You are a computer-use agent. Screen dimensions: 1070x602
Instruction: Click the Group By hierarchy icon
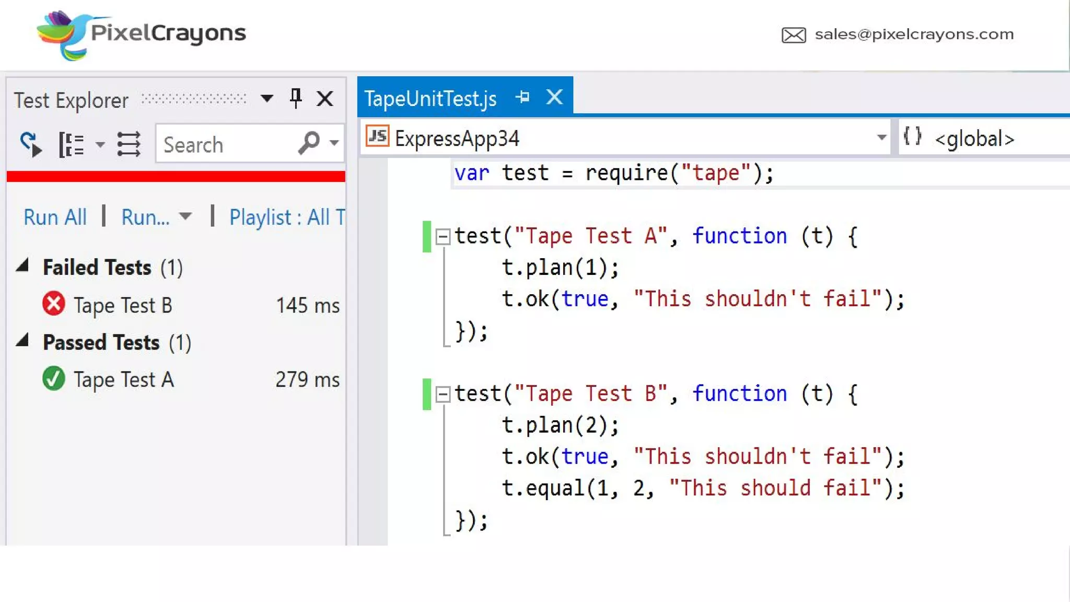(71, 144)
